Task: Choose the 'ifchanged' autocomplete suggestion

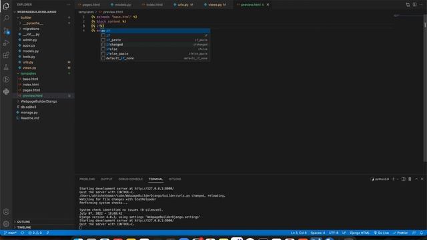Action: 155,45
